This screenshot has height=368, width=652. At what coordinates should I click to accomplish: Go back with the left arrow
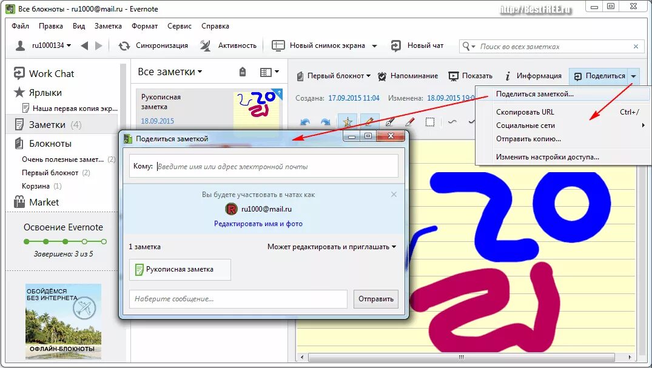(84, 45)
